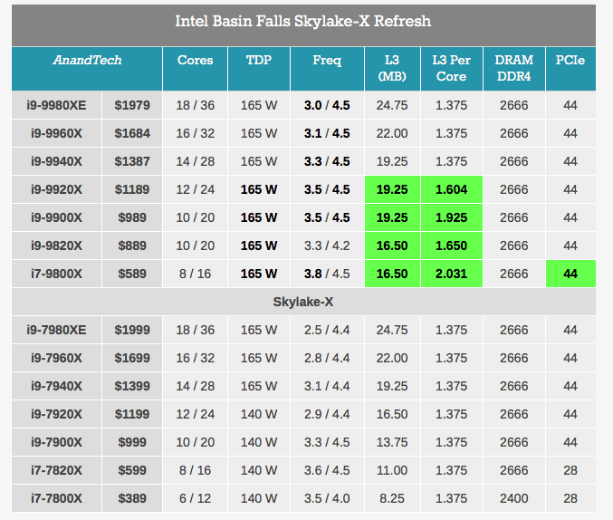The height and width of the screenshot is (520, 613).
Task: Click the L3 Per Core column header
Action: [452, 69]
